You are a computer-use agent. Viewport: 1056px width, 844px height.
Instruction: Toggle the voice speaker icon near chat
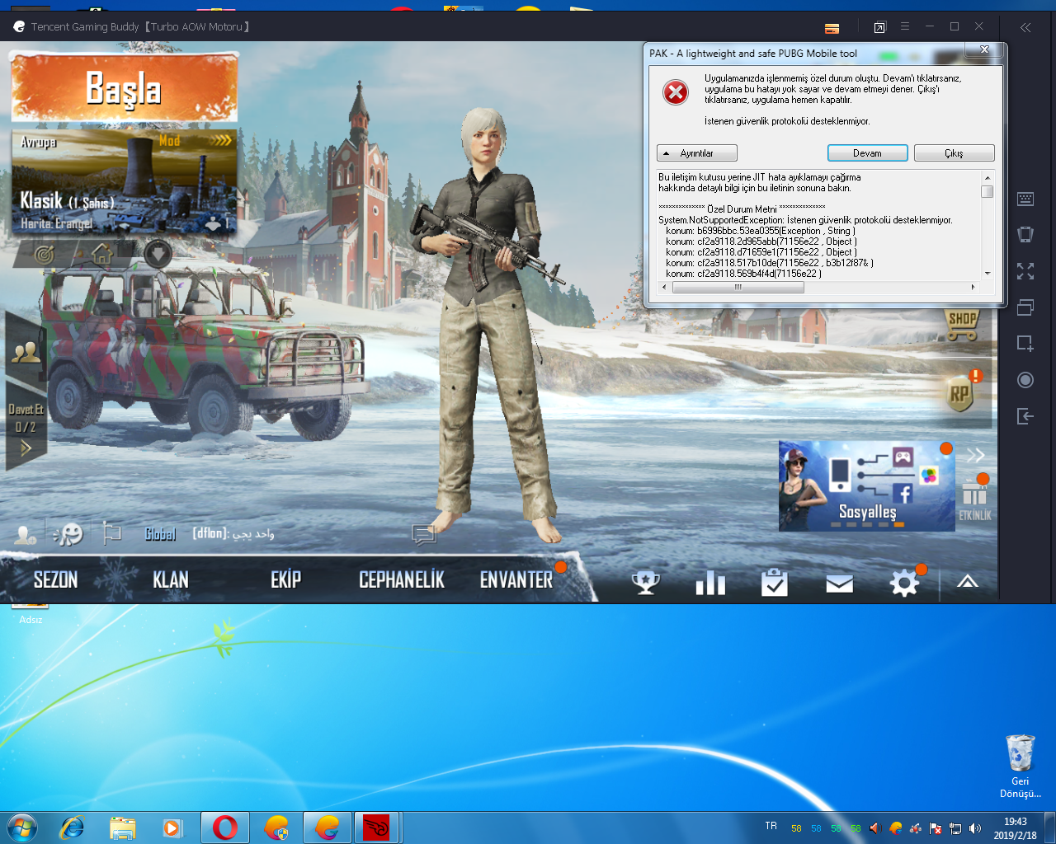(68, 535)
